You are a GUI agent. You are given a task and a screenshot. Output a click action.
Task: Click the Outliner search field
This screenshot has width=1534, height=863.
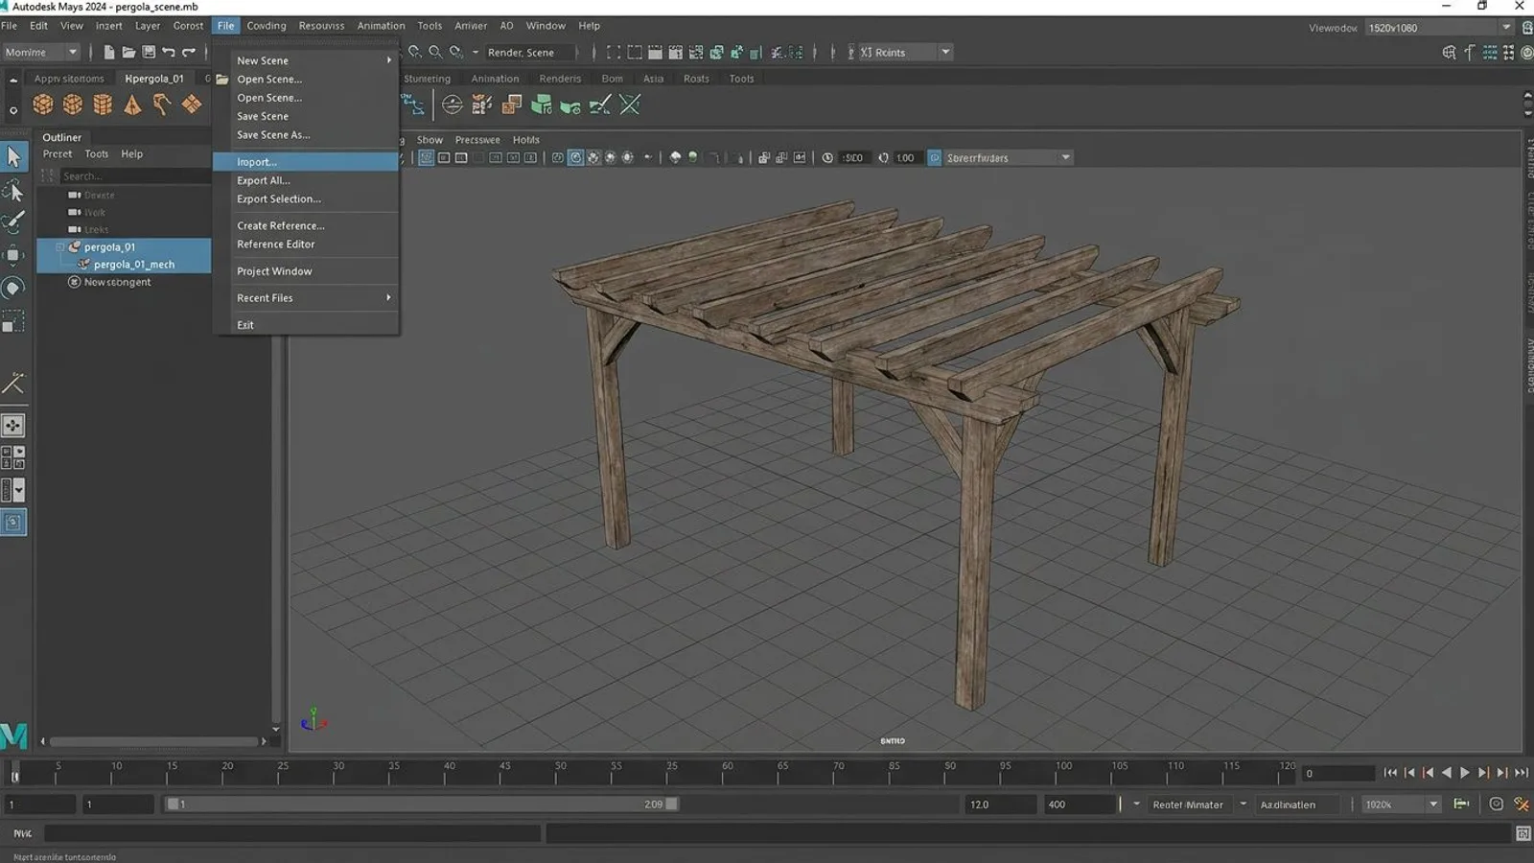134,176
